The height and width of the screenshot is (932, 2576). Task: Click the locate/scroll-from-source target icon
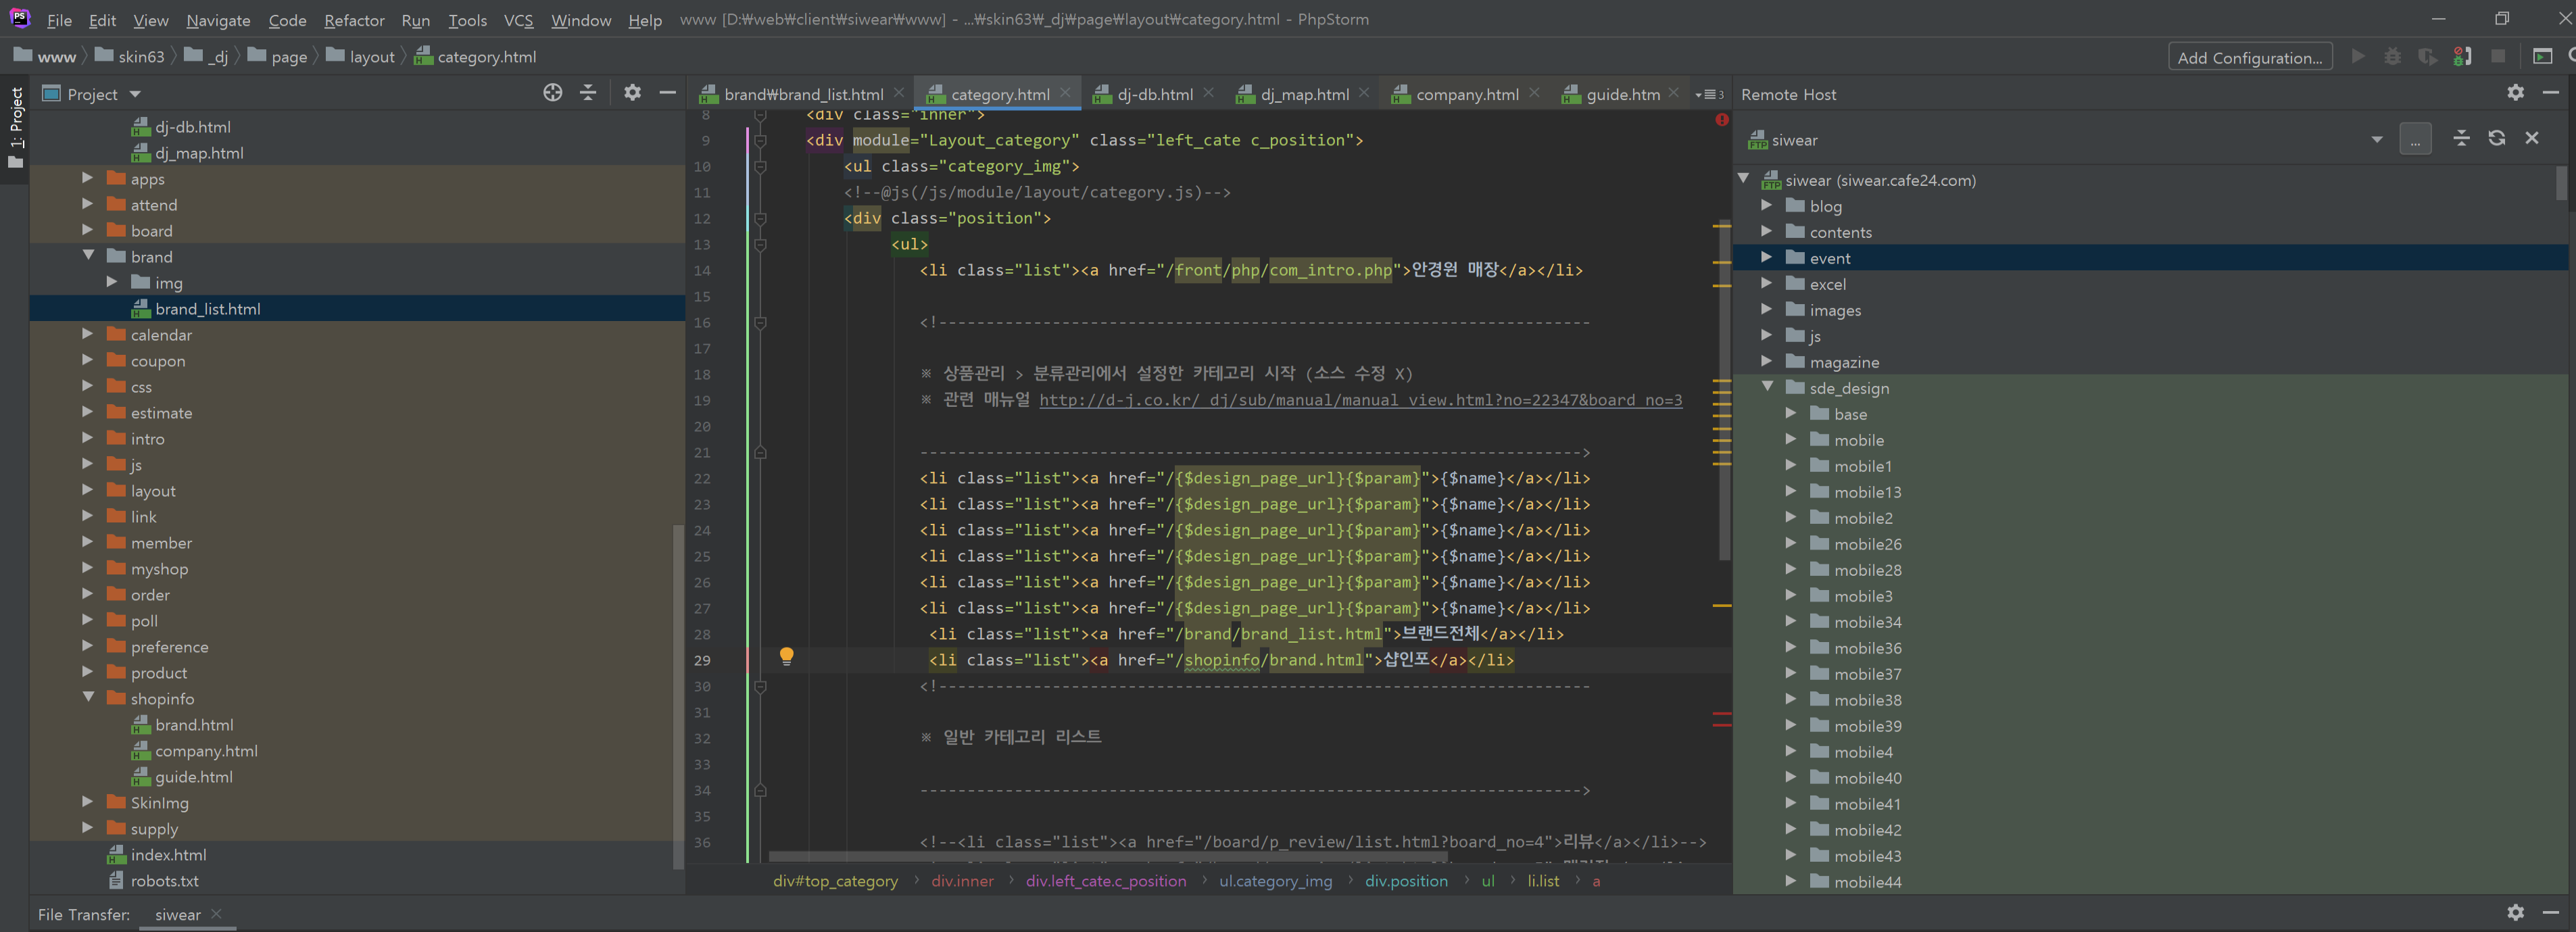(552, 93)
